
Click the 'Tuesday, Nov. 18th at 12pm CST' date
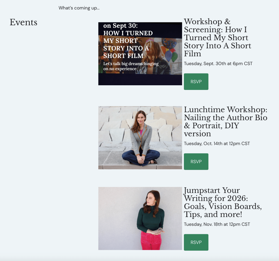217,224
